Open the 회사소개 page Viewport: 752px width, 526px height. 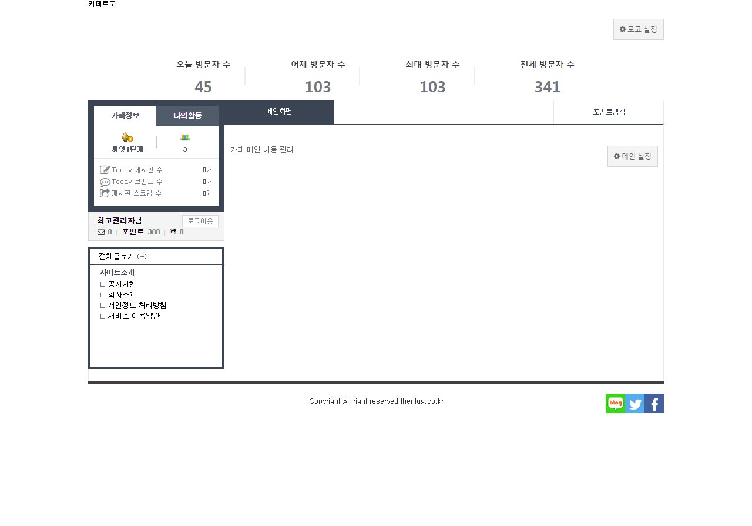point(122,295)
